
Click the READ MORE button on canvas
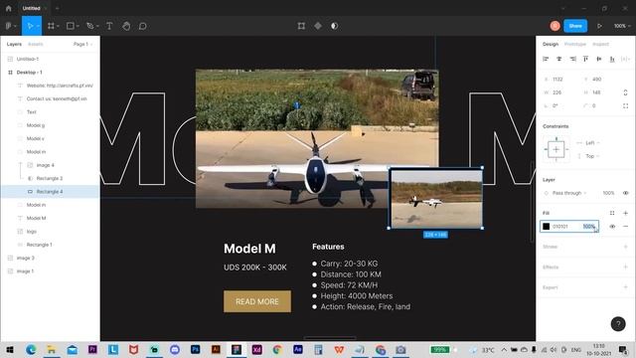(257, 301)
